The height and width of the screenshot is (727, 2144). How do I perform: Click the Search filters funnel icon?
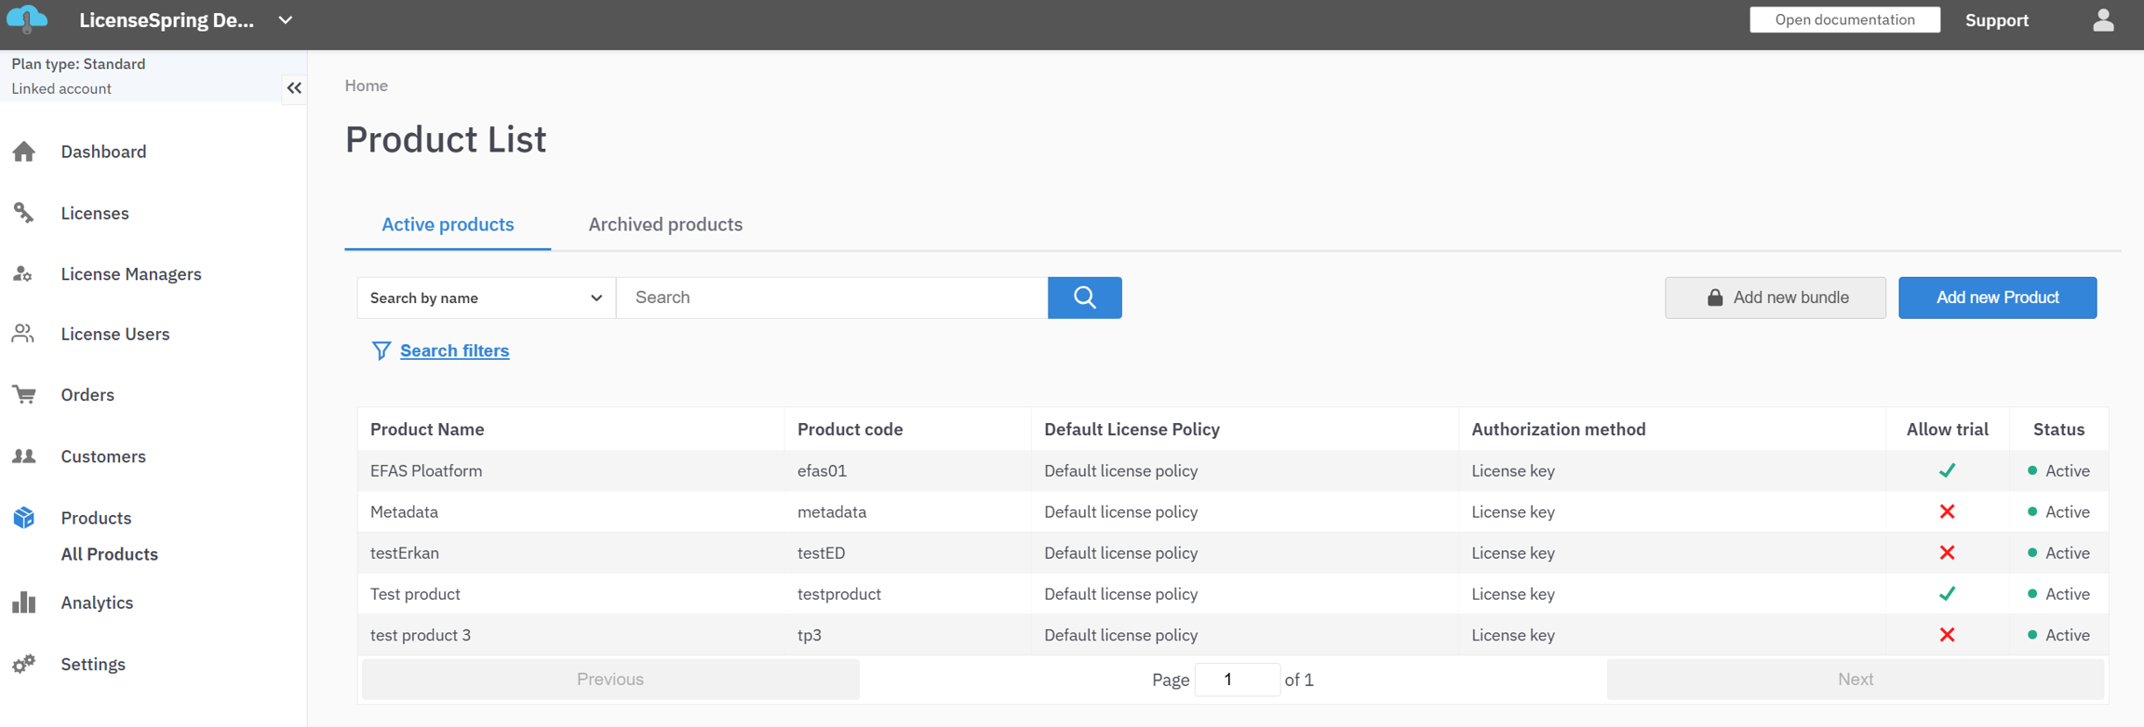pyautogui.click(x=381, y=350)
